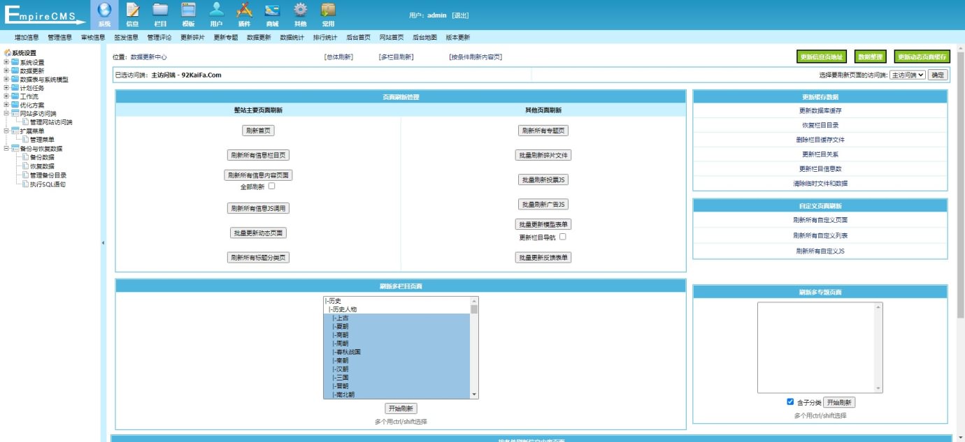Collapse the 备份与恢复数据 tree node
Image resolution: width=965 pixels, height=442 pixels.
click(x=6, y=148)
